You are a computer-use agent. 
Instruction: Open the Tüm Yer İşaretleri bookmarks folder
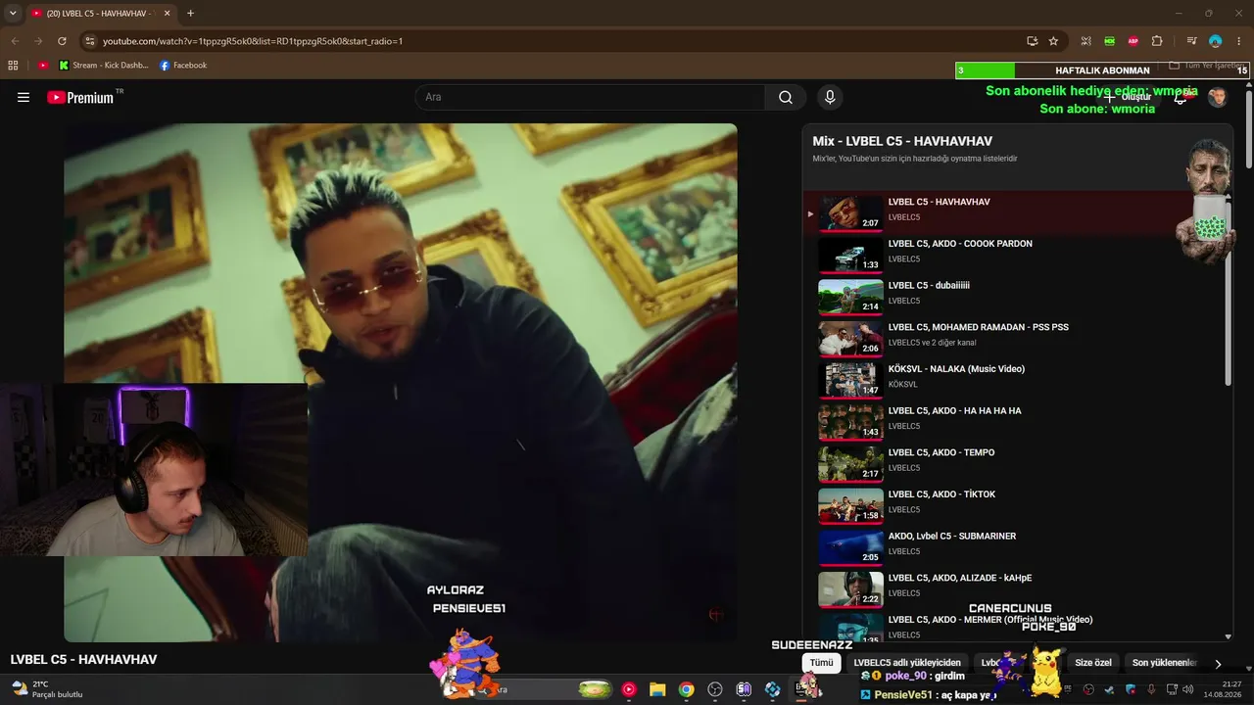(1207, 66)
